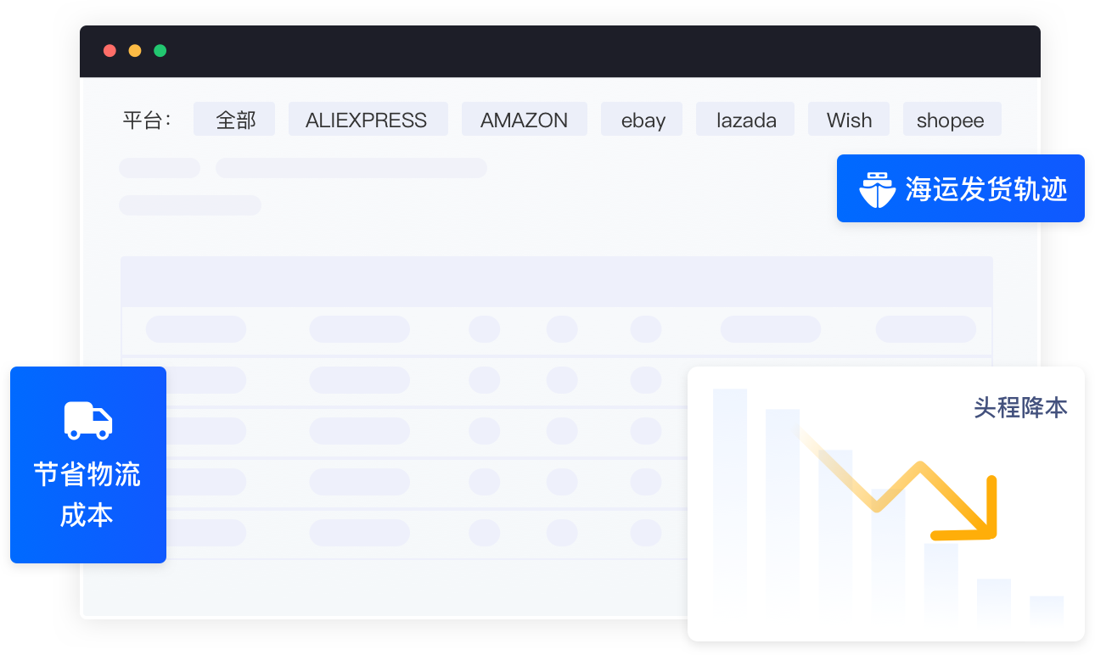
Task: Click the light purple table header bar
Action: [557, 281]
